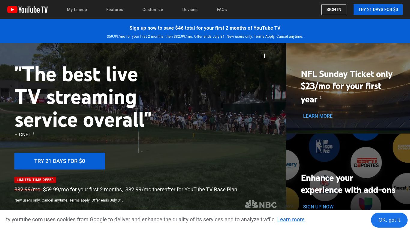Screen dimensions: 410x230
Task: Open cookie notice Learn more link
Action: [291, 220]
